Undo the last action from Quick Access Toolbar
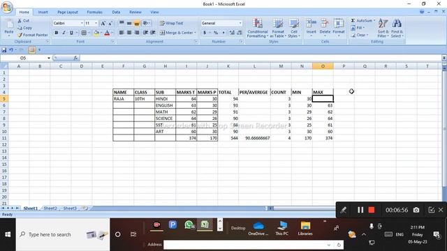 coord(11,50)
